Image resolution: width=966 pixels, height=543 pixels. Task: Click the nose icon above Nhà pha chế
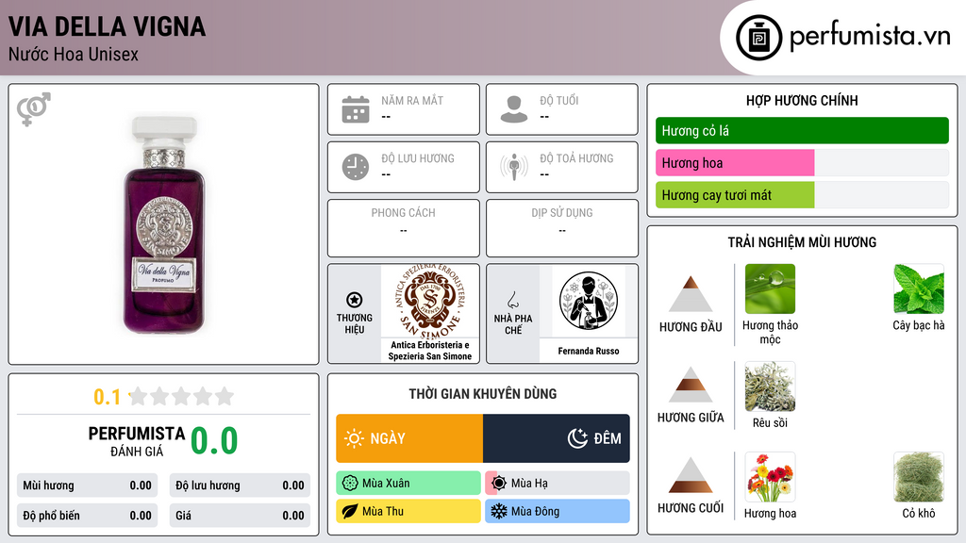click(x=512, y=301)
